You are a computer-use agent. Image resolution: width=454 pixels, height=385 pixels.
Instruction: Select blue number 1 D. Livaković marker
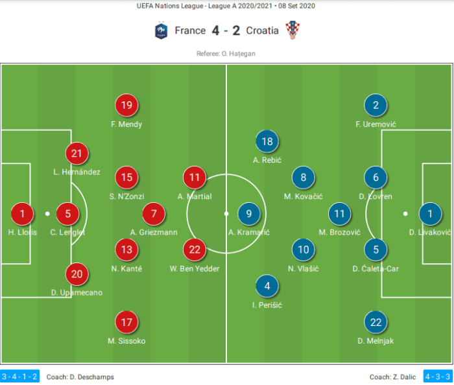coord(430,214)
